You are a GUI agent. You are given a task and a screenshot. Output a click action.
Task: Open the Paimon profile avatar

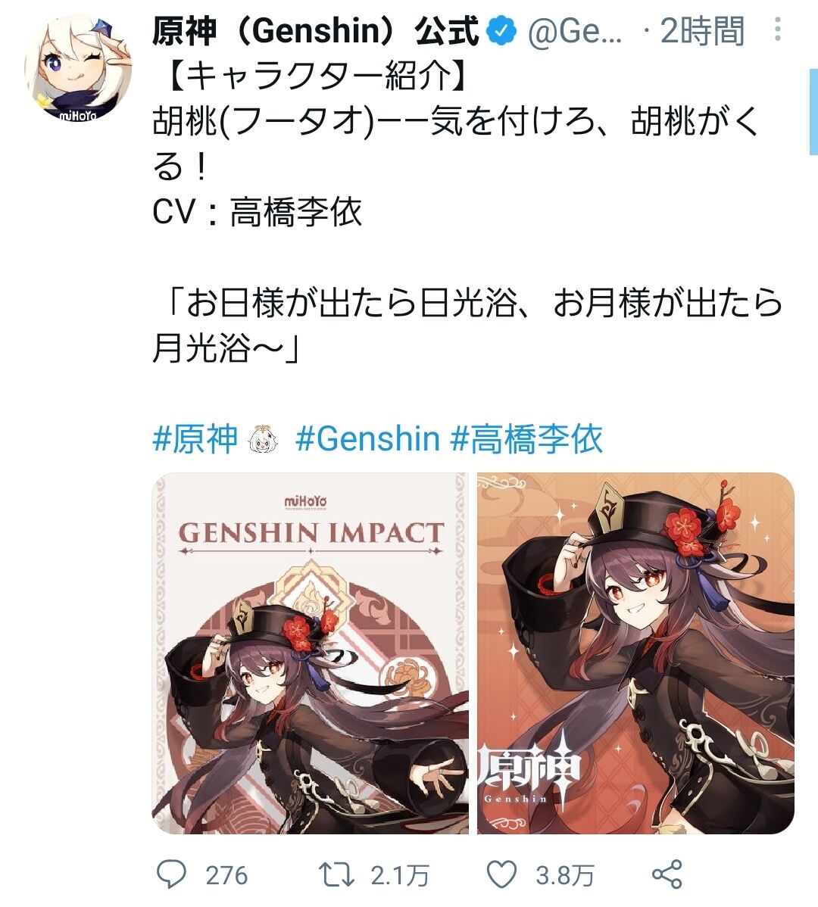78,67
